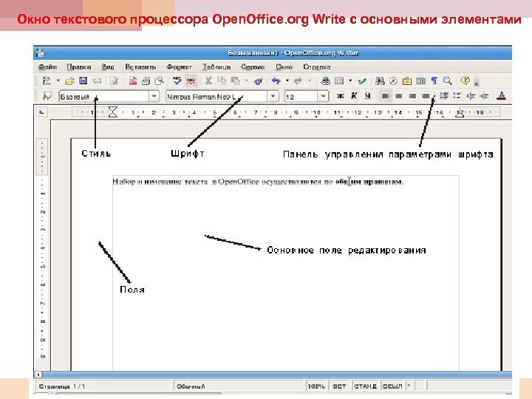Click the Edit File icon

[x=115, y=81]
